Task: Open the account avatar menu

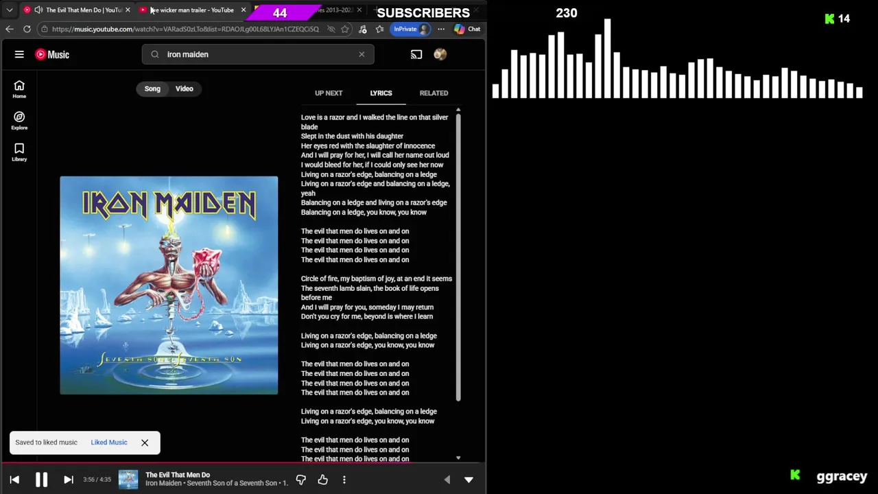Action: [x=440, y=54]
